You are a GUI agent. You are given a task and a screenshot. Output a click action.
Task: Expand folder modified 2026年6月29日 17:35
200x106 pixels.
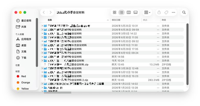(42, 49)
